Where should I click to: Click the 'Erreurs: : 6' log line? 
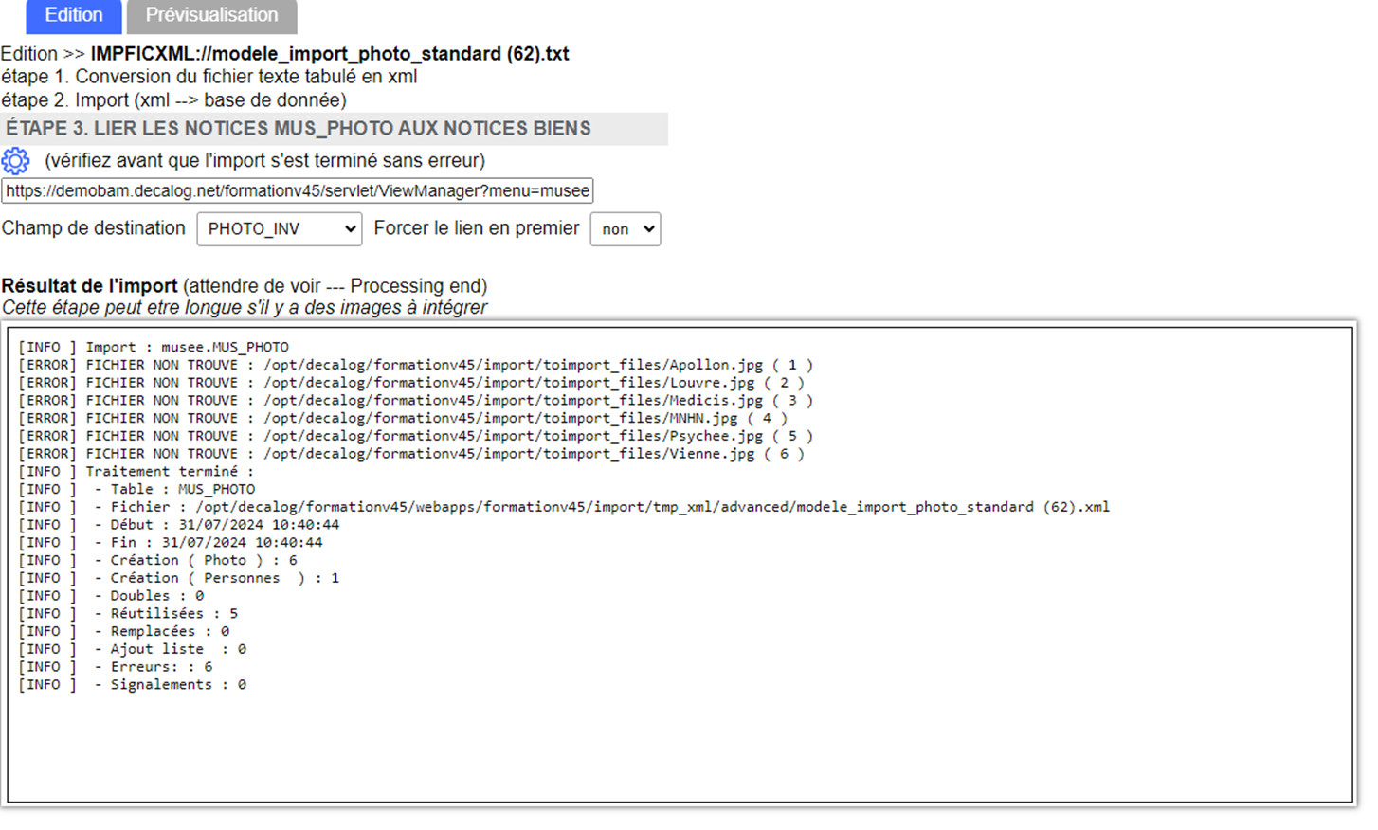coord(116,667)
